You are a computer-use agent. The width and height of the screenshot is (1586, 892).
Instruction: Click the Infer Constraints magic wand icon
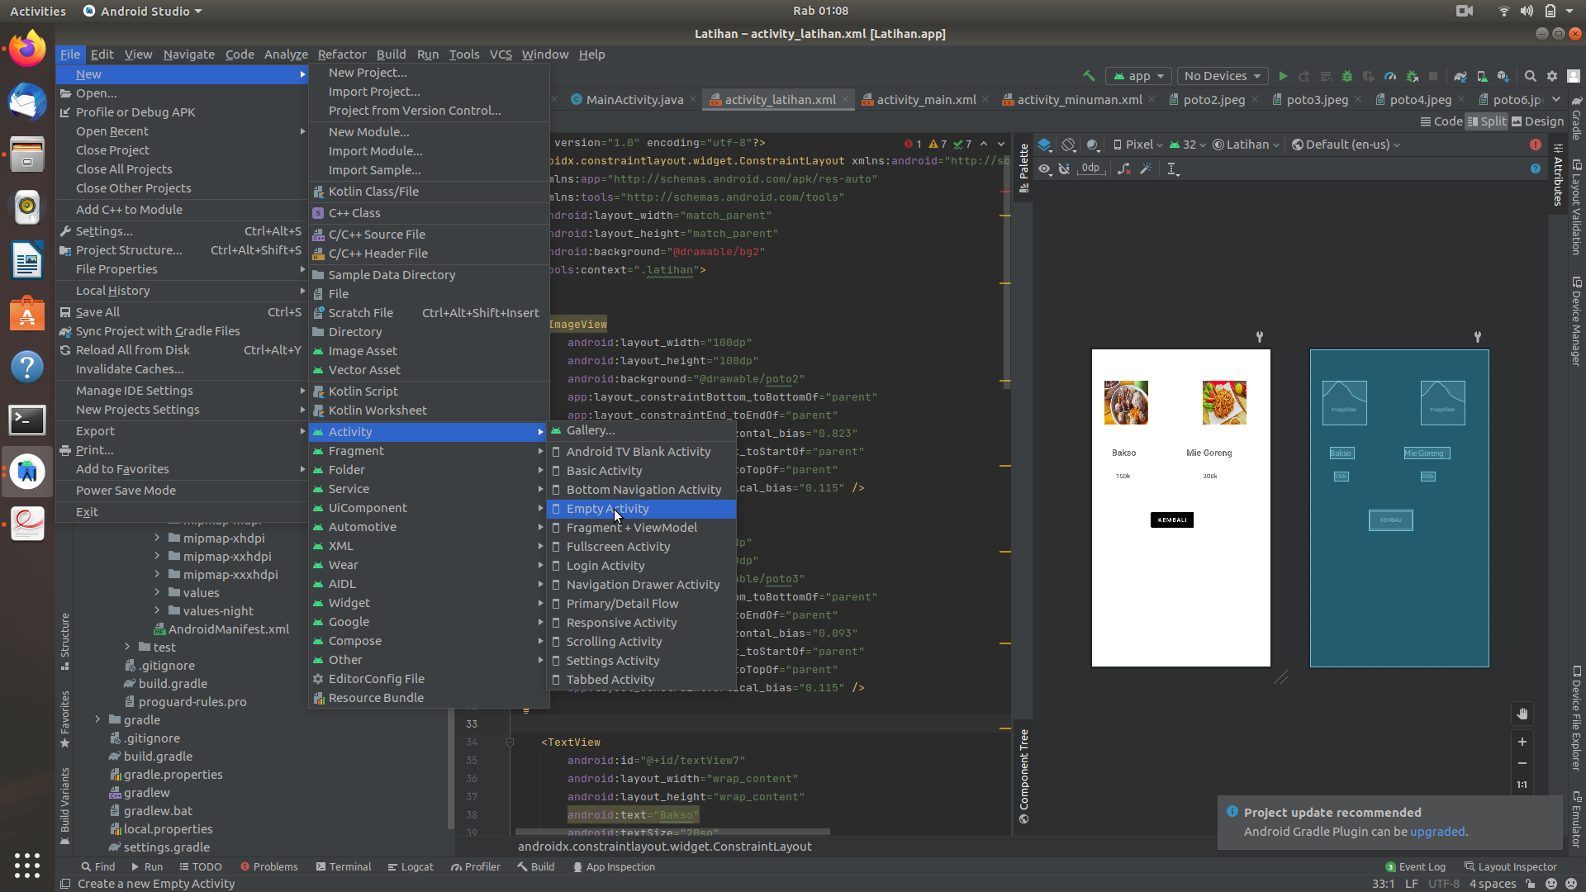[1146, 168]
